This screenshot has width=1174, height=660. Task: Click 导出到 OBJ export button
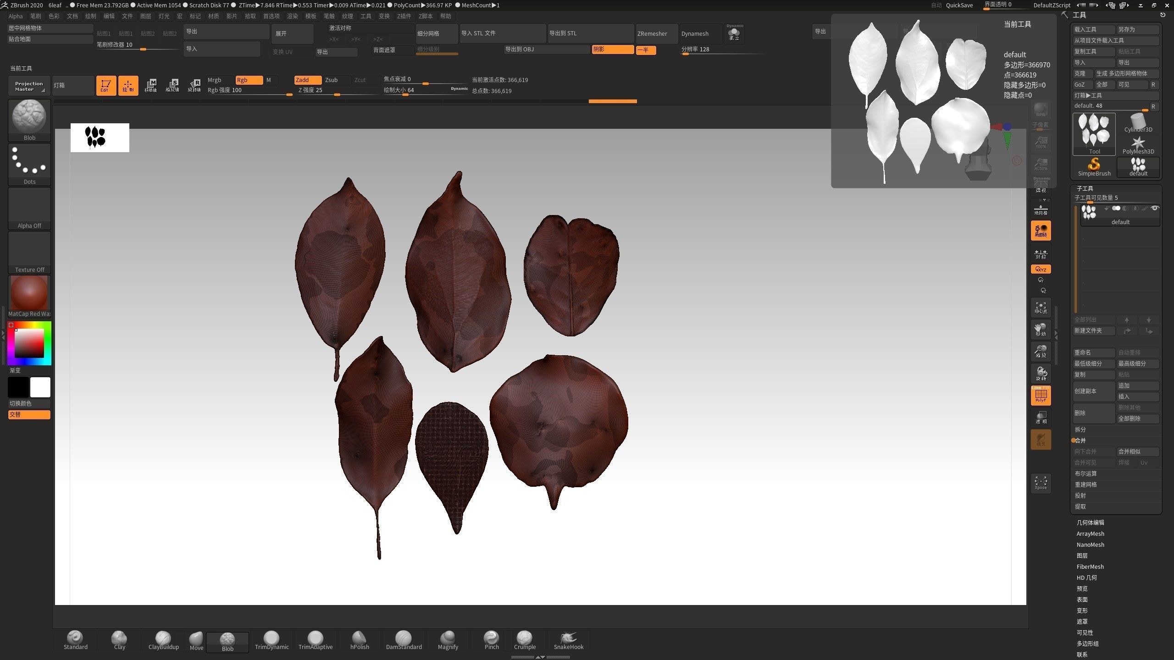[547, 49]
